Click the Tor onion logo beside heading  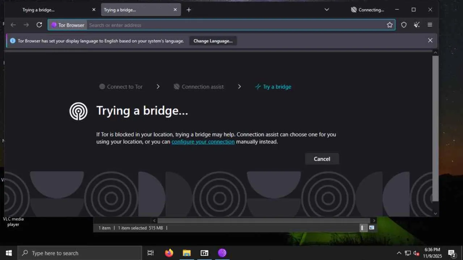pyautogui.click(x=78, y=111)
